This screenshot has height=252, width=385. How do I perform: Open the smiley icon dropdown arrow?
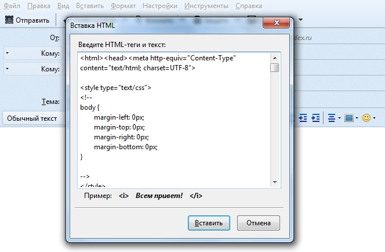(x=375, y=118)
